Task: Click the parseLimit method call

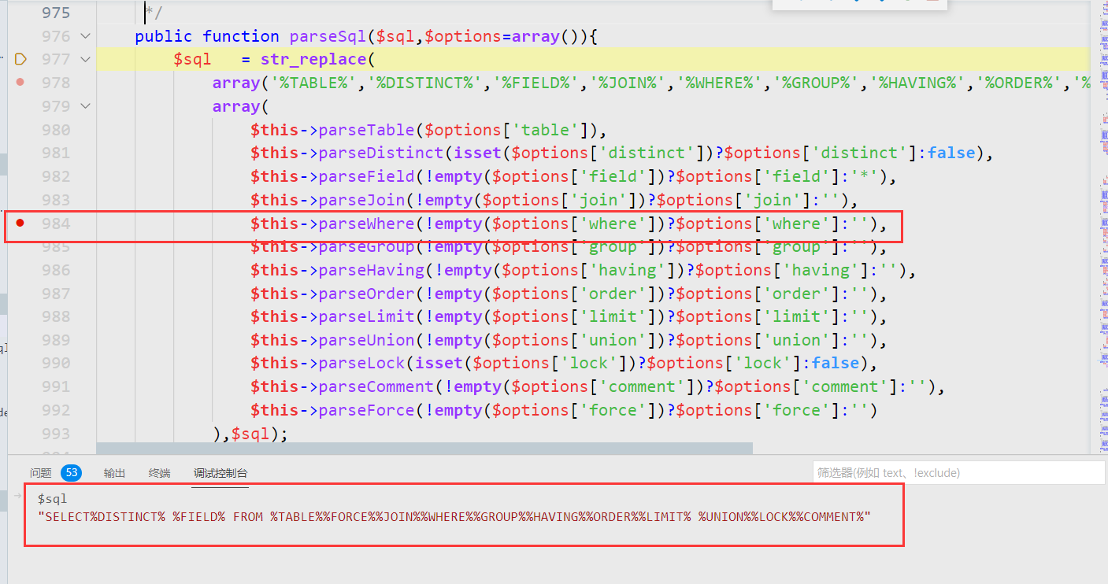Action: (366, 316)
